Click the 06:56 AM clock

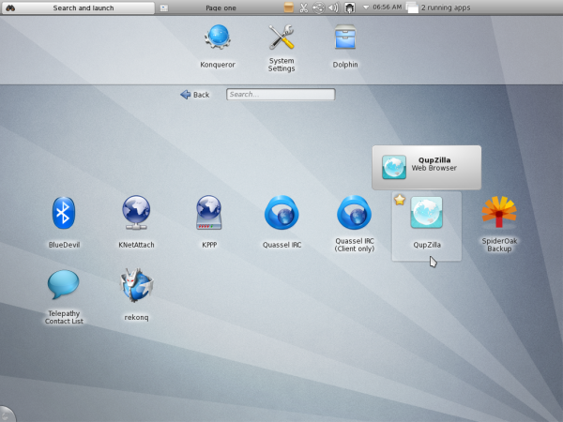(387, 8)
